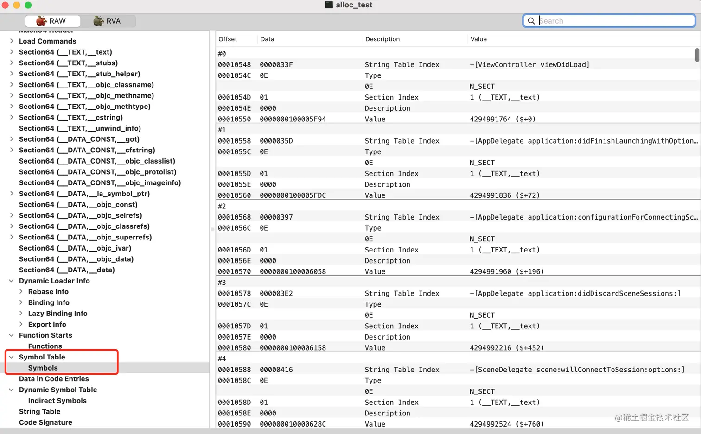
Task: Click offset 0001056D Section Index row
Action: (x=458, y=250)
